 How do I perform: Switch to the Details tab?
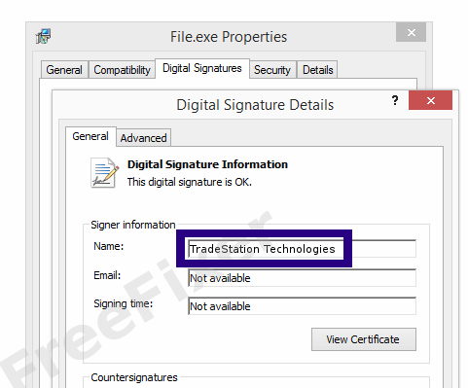[x=317, y=70]
